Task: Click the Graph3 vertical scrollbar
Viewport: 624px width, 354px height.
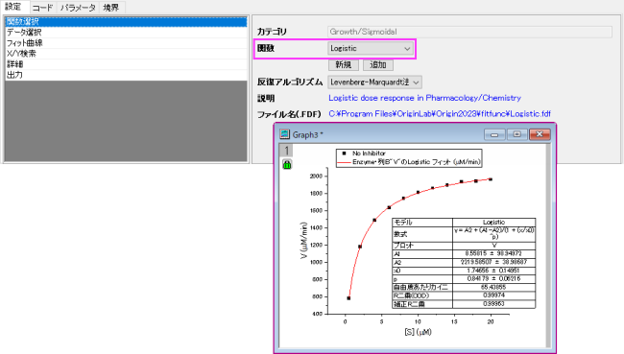Action: [548, 246]
